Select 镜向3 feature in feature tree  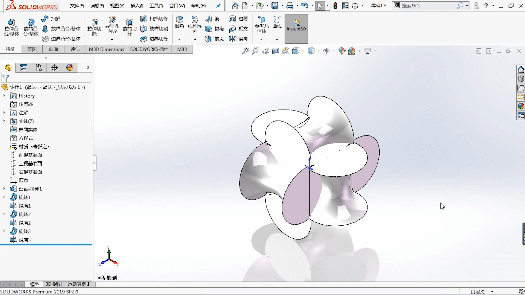point(24,239)
